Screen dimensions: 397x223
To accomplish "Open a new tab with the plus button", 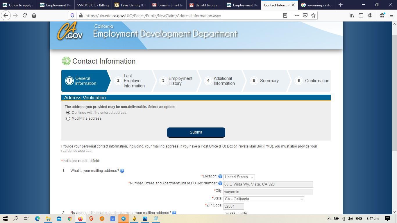I will [341, 5].
